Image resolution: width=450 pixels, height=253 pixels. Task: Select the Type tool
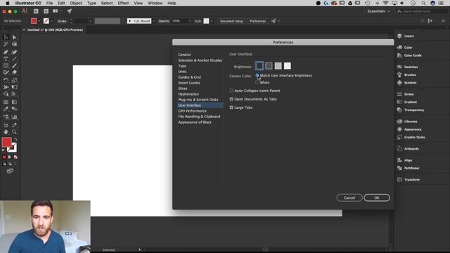click(6, 59)
